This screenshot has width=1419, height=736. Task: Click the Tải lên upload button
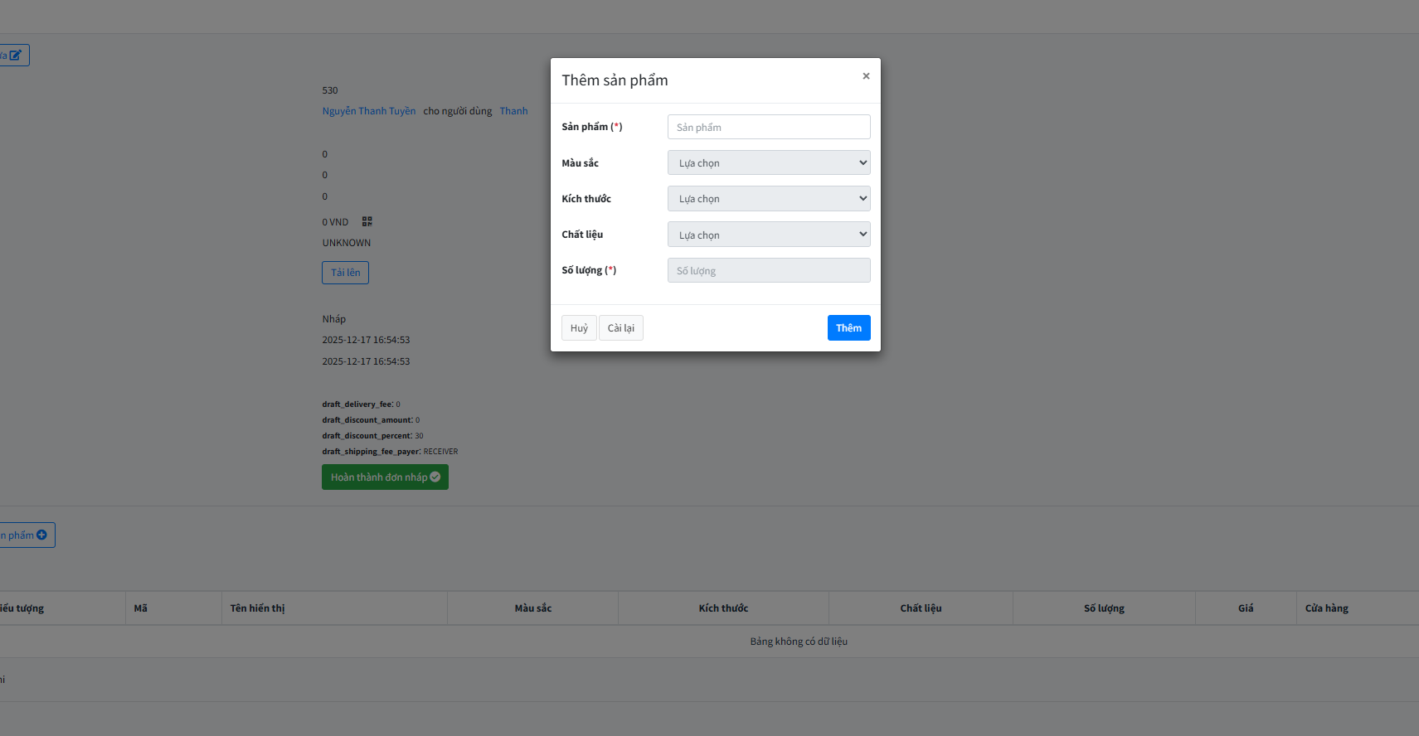345,273
